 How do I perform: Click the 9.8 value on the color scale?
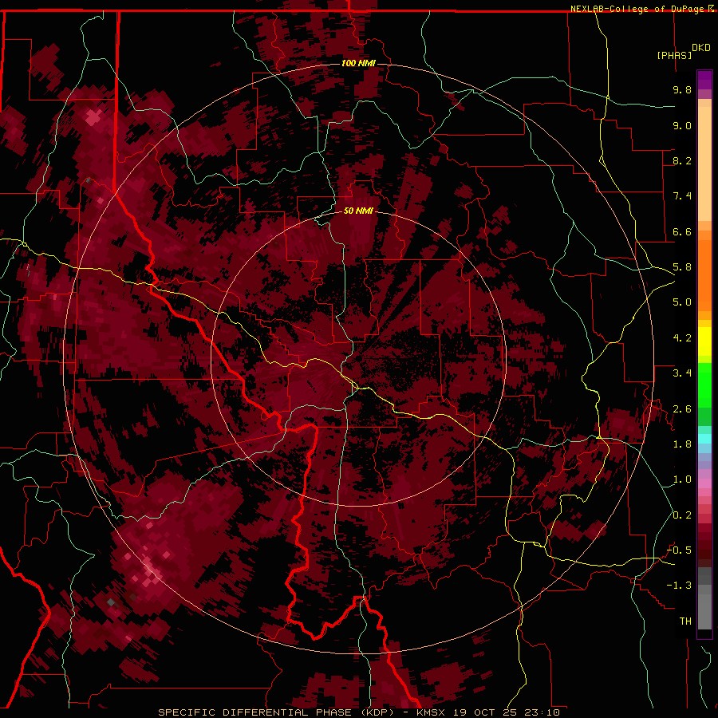click(682, 89)
